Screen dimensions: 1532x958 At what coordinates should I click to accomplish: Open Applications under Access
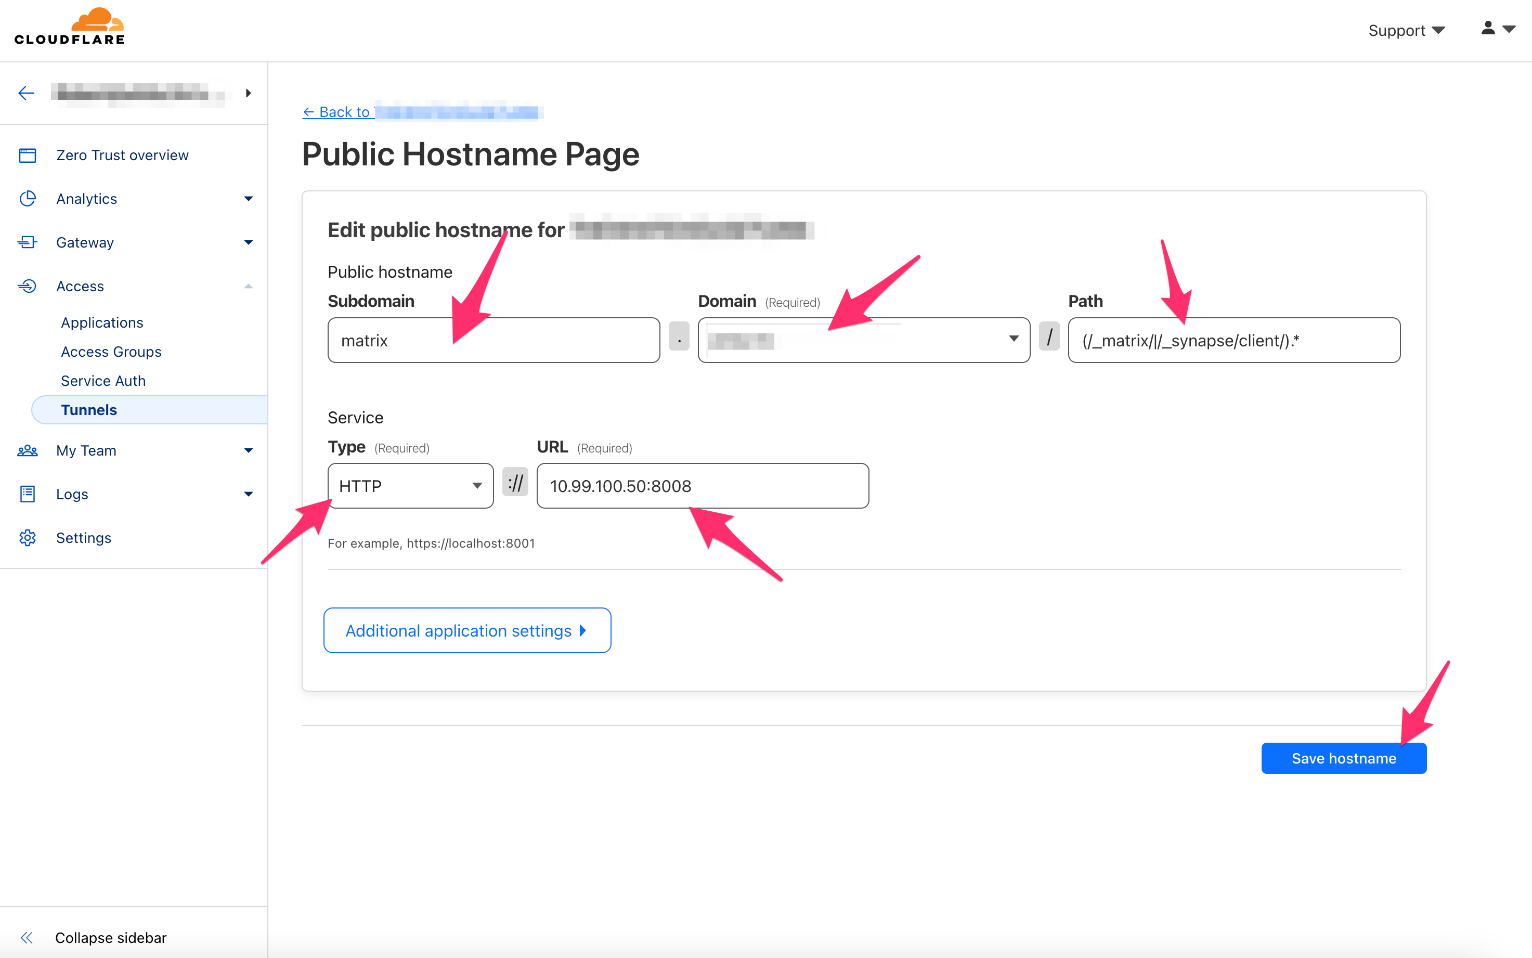coord(102,322)
